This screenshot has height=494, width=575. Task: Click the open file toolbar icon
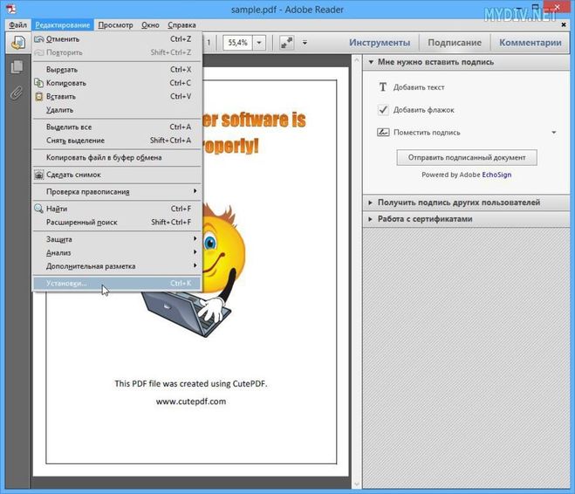tap(18, 43)
